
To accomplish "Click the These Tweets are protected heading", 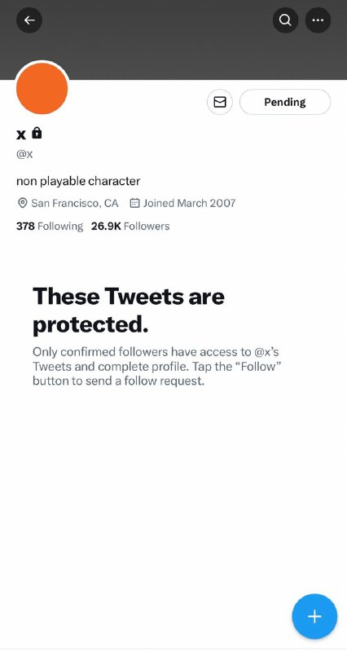I will pos(129,311).
